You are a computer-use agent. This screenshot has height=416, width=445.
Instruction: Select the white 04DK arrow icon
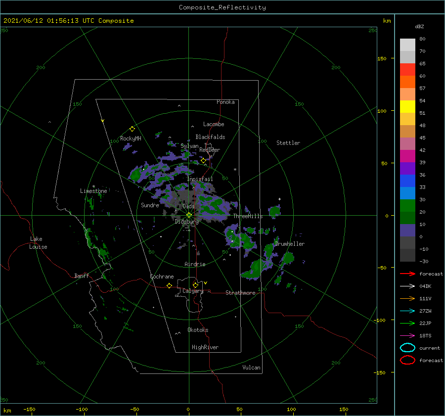[407, 286]
